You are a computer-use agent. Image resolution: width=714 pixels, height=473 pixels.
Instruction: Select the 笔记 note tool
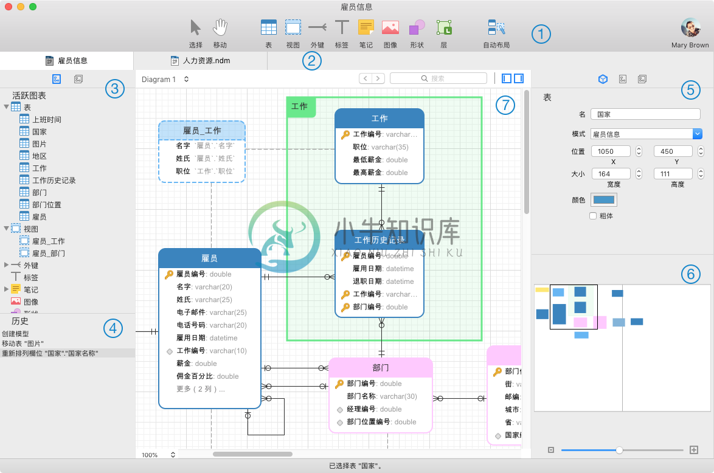point(366,28)
